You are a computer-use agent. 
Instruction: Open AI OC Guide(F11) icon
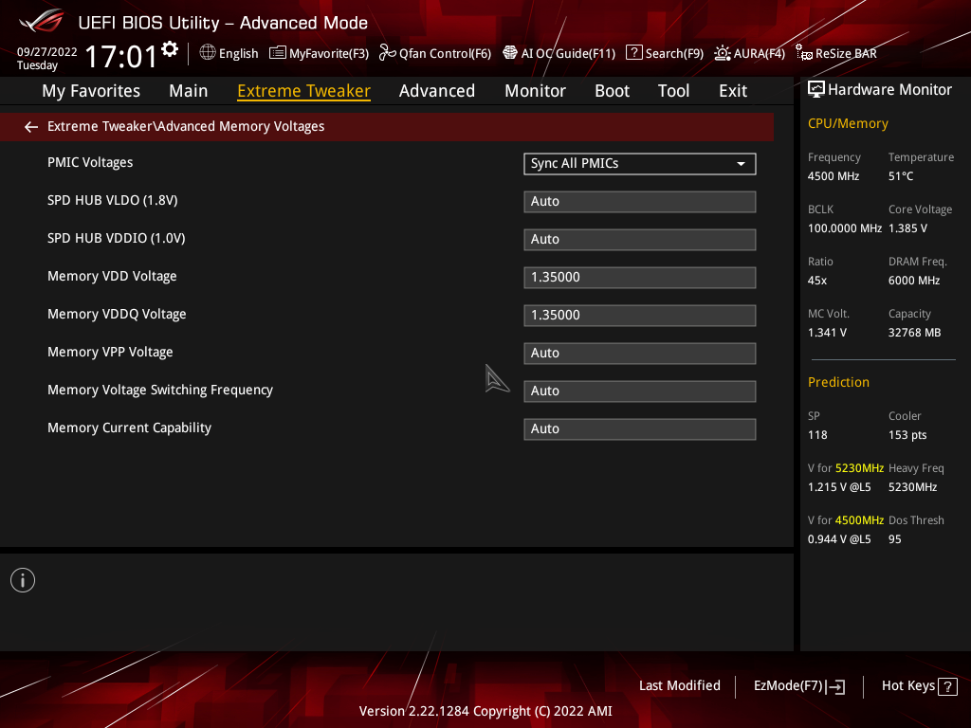[x=509, y=53]
